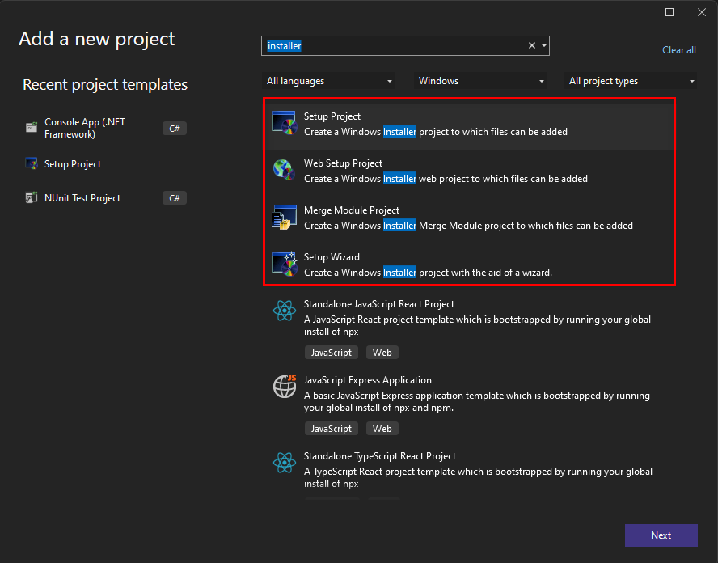718x563 pixels.
Task: Click the React icon beside Standalone JavaScript React Project
Action: click(x=285, y=311)
